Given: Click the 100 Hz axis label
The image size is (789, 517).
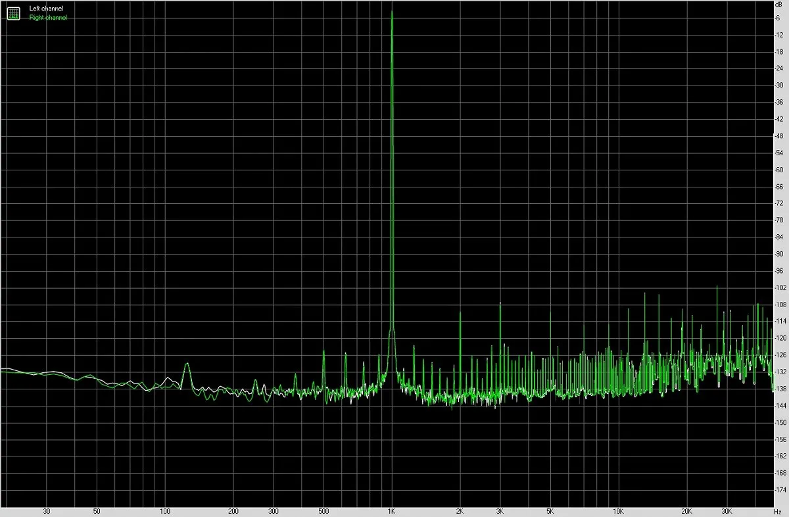Looking at the screenshot, I should [x=165, y=510].
